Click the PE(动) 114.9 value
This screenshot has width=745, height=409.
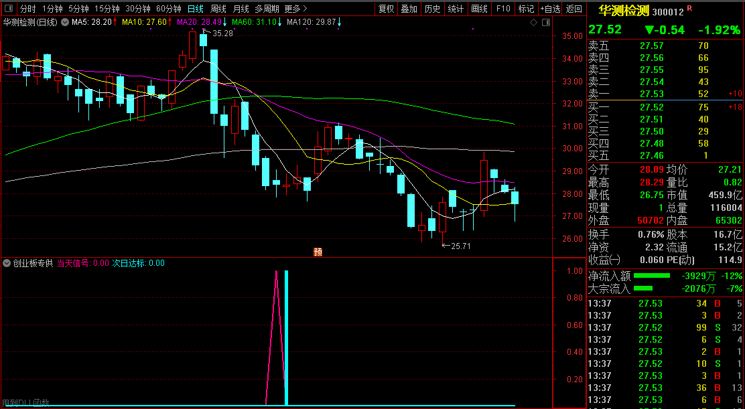[x=731, y=260]
